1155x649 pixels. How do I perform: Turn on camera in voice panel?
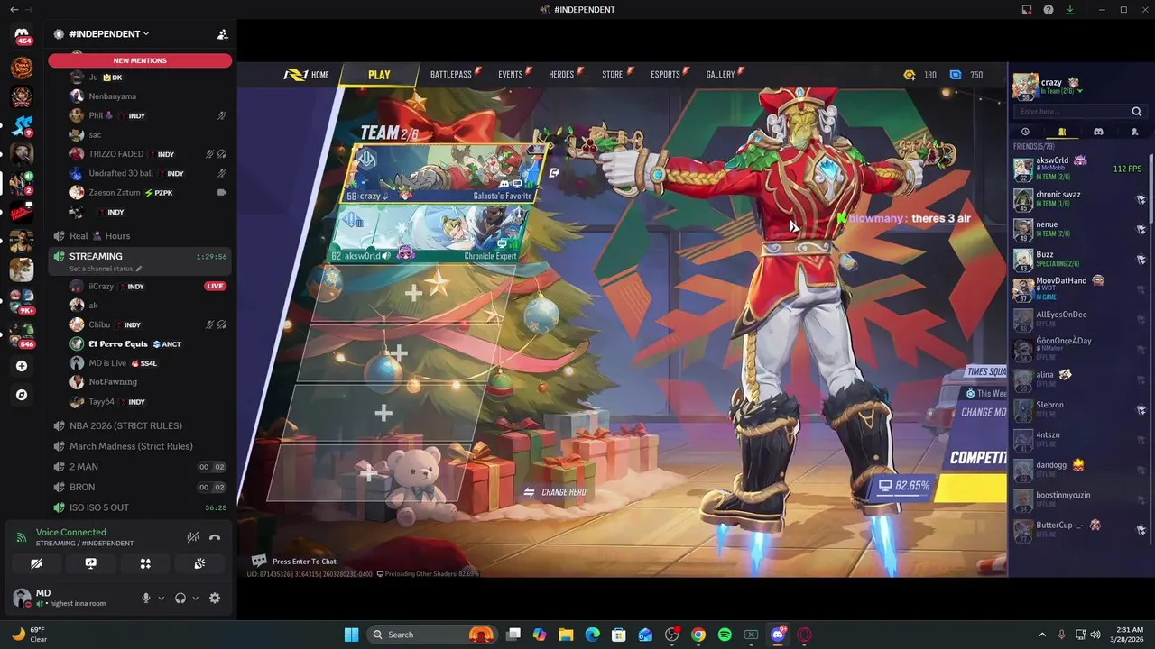[36, 563]
